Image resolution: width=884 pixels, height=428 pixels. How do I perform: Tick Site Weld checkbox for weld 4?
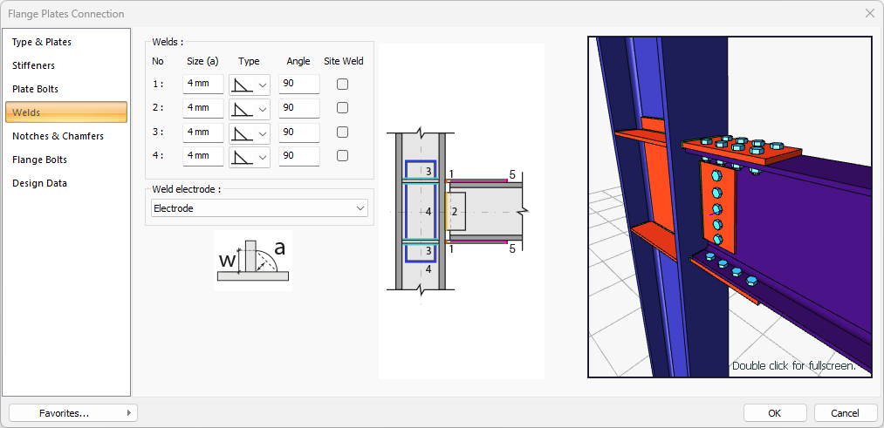343,156
